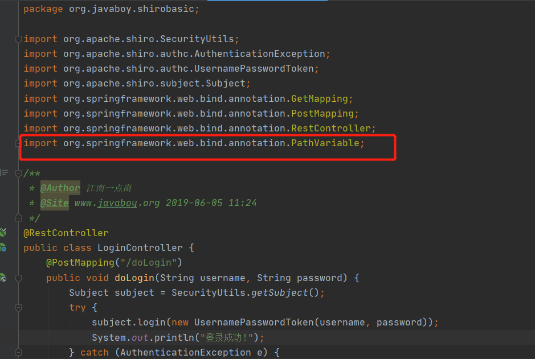This screenshot has height=359, width=535.
Task: Click the @Site tag in Javadoc
Action: pyautogui.click(x=55, y=203)
